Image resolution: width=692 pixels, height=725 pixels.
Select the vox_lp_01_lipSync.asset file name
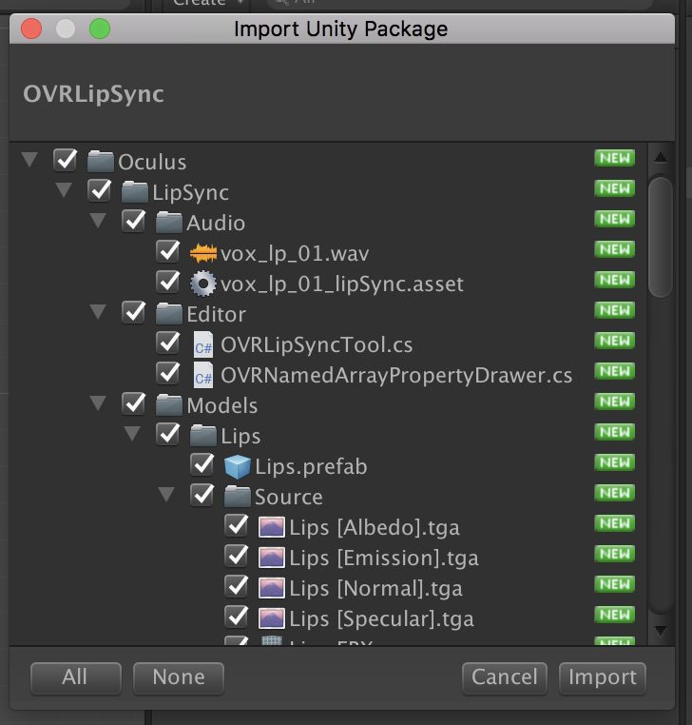pyautogui.click(x=342, y=284)
